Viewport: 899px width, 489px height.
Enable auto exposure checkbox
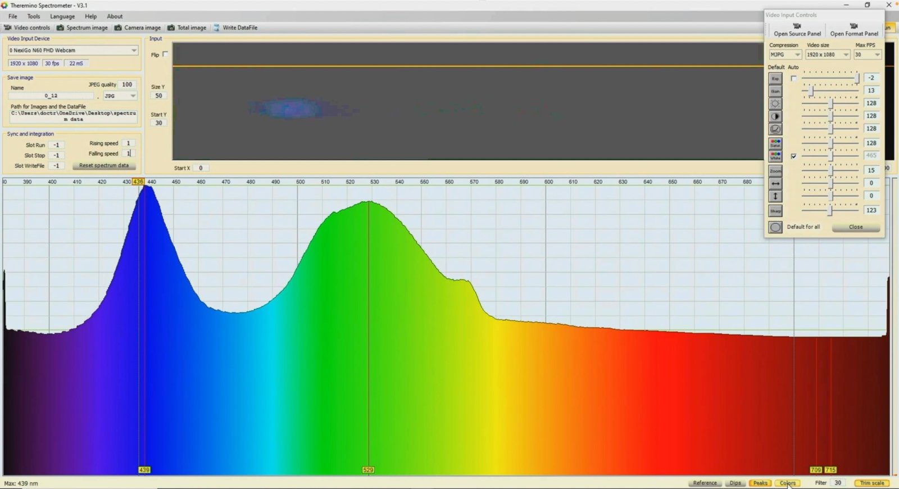click(793, 79)
